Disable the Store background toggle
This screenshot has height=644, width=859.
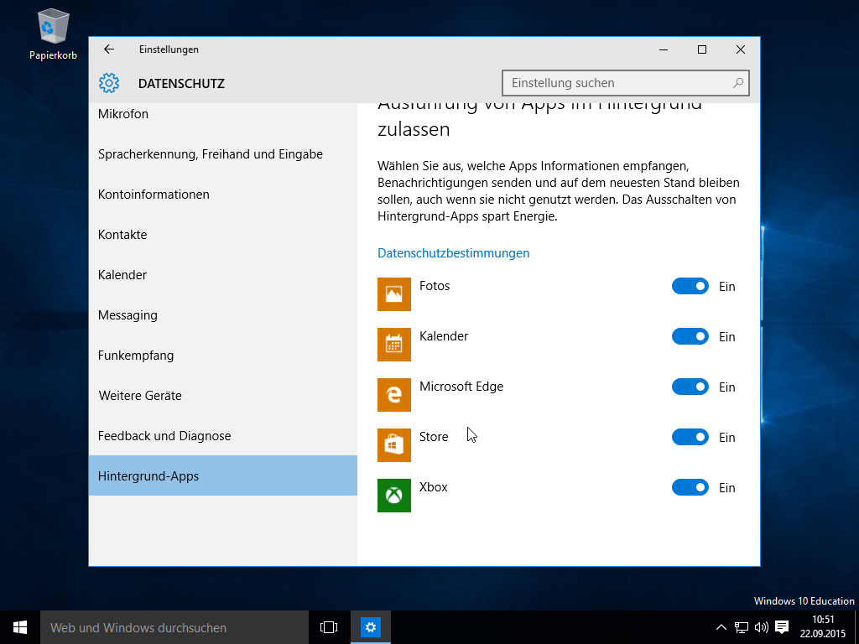[690, 438]
